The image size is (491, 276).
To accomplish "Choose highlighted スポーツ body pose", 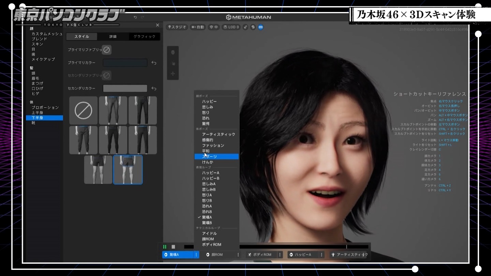I will point(216,156).
